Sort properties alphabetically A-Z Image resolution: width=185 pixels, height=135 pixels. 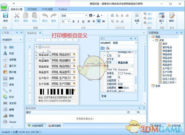tap(108, 48)
